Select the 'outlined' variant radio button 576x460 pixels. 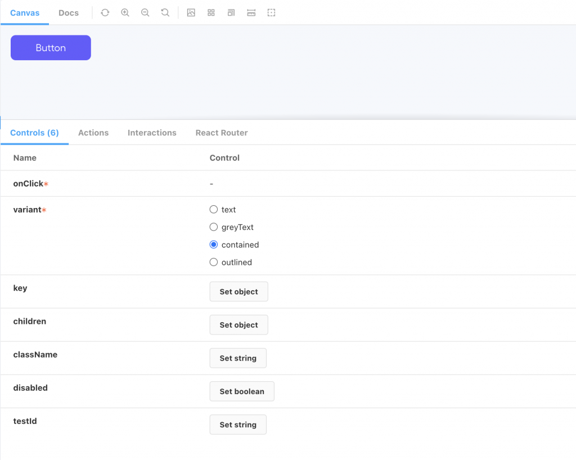tap(213, 262)
